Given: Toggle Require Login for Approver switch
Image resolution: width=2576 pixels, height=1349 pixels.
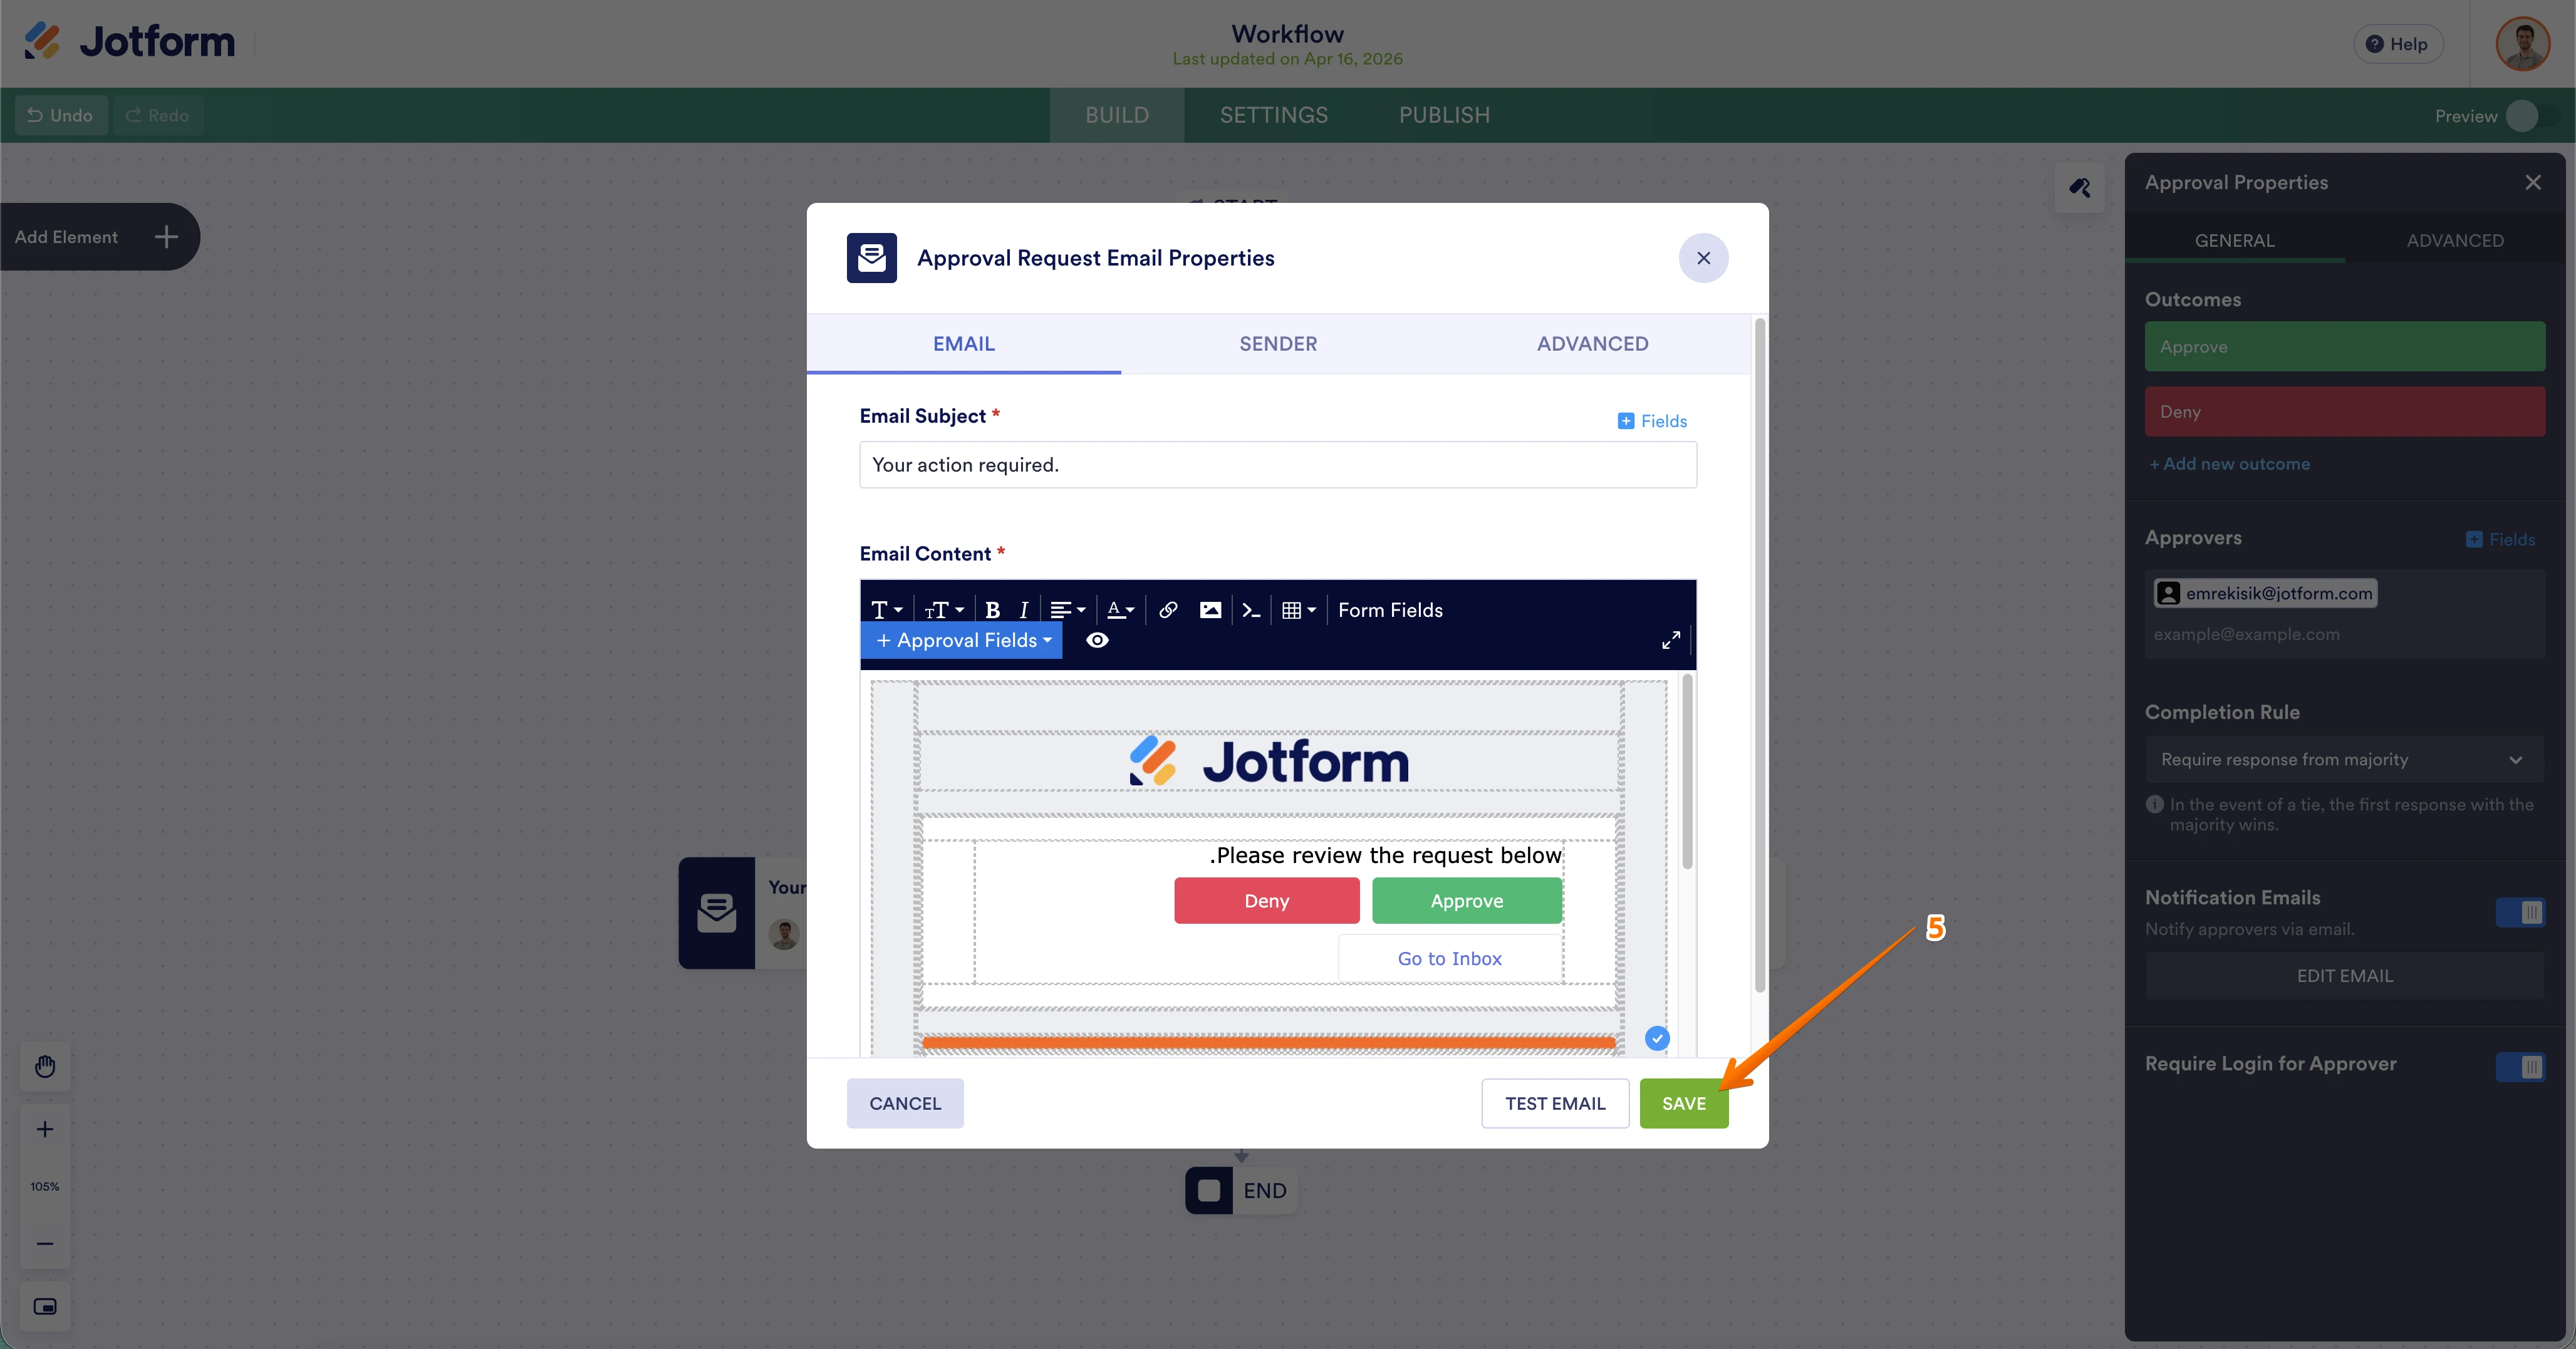Looking at the screenshot, I should (x=2519, y=1067).
